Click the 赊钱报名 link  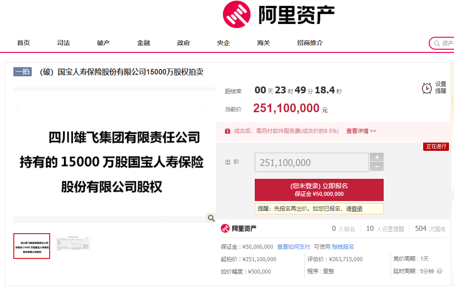(343, 247)
